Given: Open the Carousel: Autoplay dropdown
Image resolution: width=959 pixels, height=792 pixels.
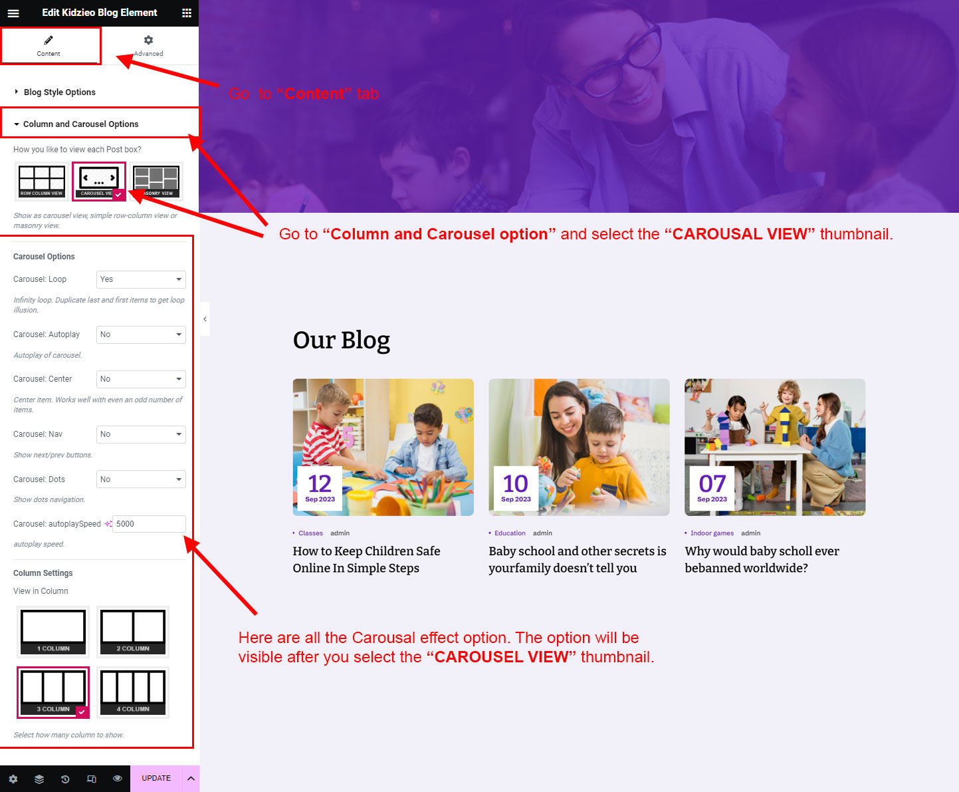Looking at the screenshot, I should tap(141, 334).
